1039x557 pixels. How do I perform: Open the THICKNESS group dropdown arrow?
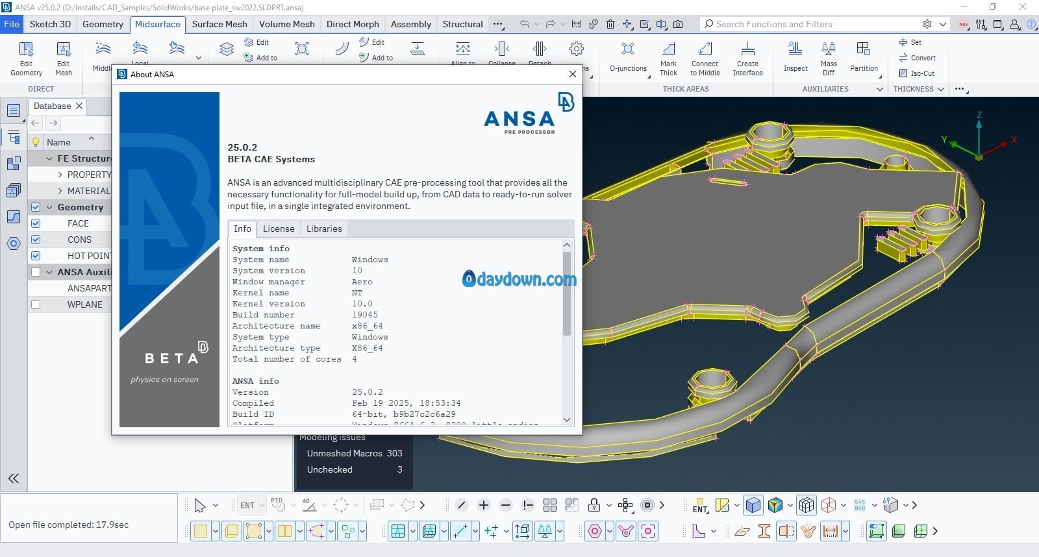tap(940, 89)
